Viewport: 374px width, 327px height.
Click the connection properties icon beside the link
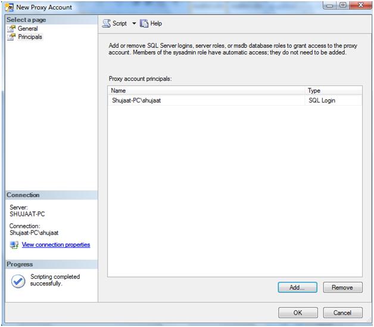[x=14, y=245]
